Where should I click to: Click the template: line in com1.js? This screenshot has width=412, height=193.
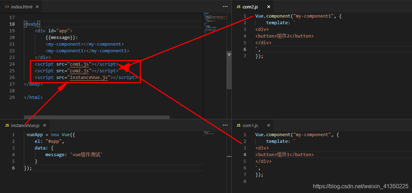pyautogui.click(x=281, y=141)
